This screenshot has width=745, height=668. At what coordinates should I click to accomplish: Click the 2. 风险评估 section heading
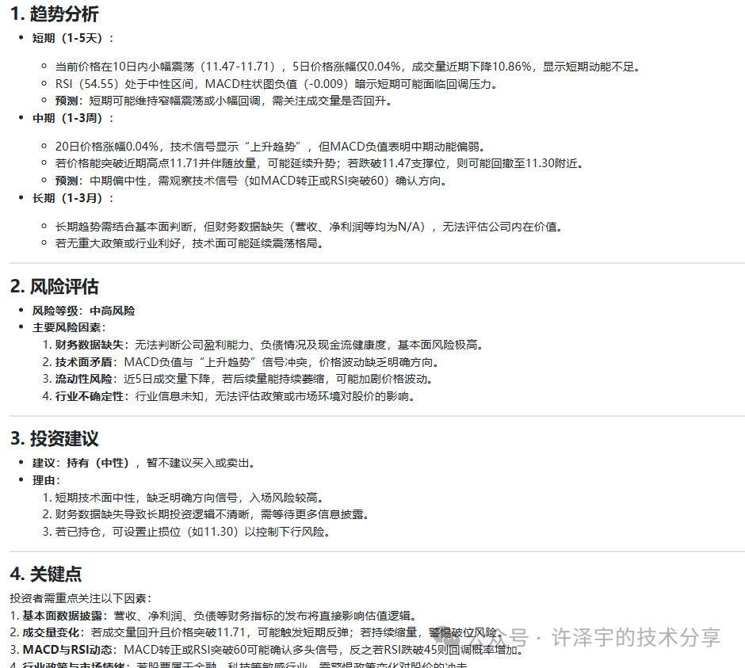(55, 286)
